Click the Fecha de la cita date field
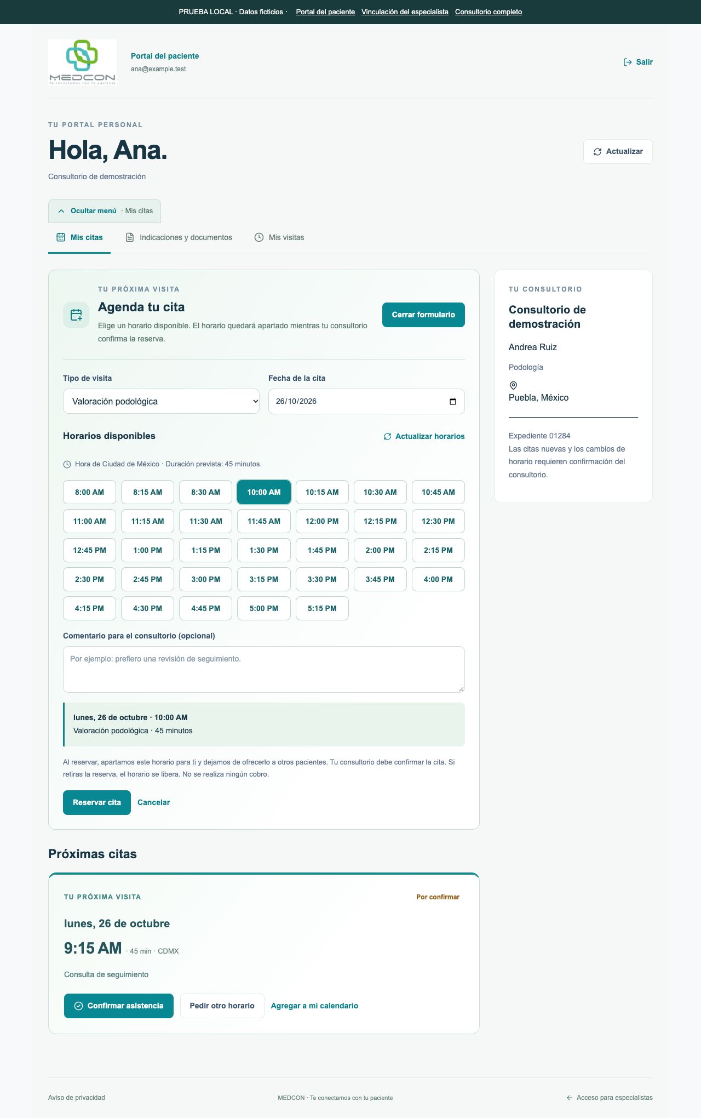 click(x=366, y=401)
